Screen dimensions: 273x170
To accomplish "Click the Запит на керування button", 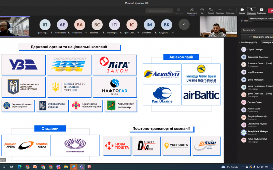I will [x=159, y=11].
